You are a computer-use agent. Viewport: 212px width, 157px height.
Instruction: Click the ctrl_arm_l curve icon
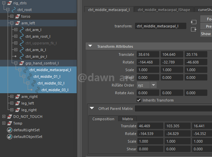point(22,30)
